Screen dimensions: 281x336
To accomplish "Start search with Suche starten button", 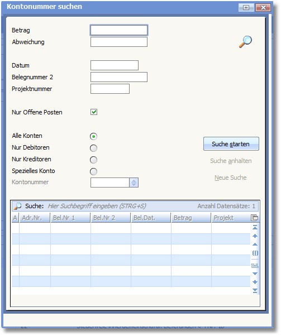I will click(x=231, y=144).
